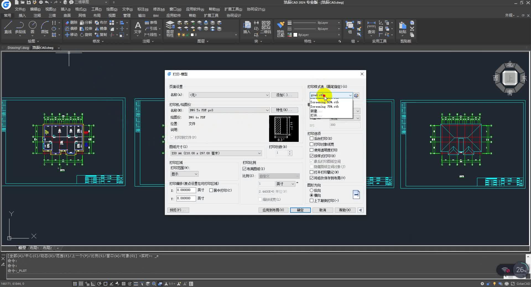Toggle Plot with plot styles (按样式打印) checkbox
The image size is (531, 287).
point(311,156)
